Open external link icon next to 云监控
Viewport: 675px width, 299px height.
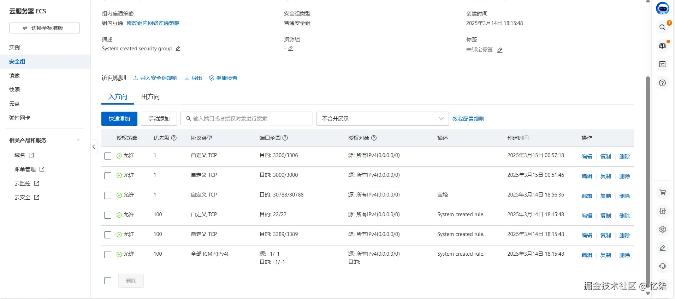pos(36,183)
